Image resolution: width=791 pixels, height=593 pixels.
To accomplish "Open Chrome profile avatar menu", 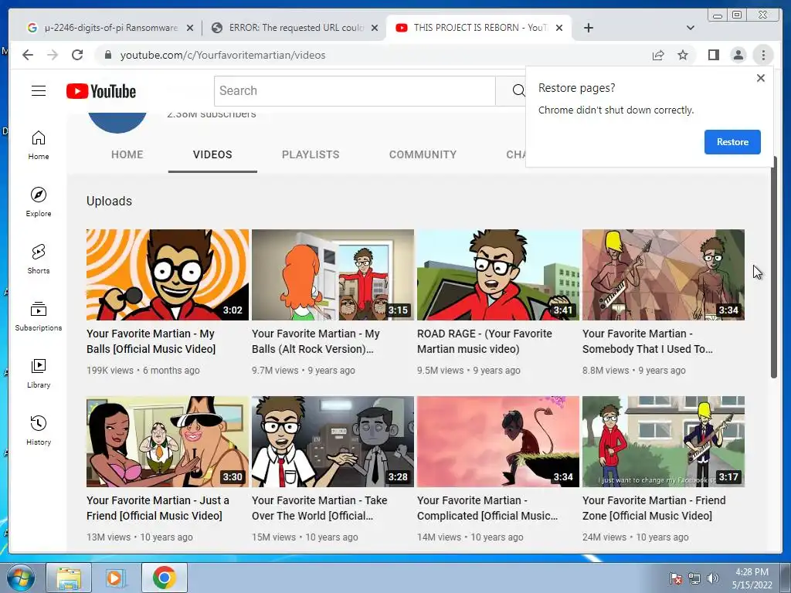I will 738,55.
